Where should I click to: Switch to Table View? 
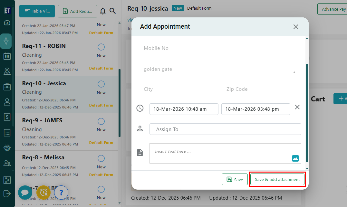pyautogui.click(x=37, y=11)
